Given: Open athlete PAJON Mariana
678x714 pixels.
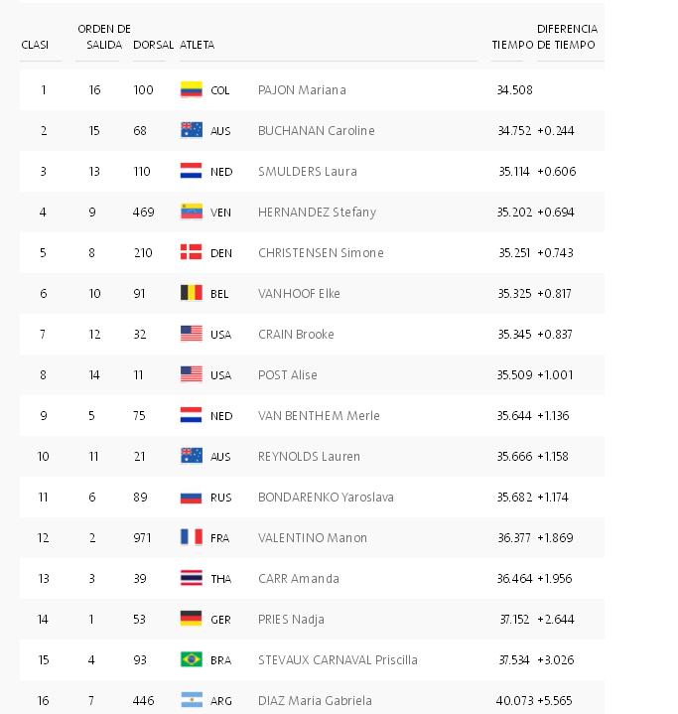Looking at the screenshot, I should [302, 90].
